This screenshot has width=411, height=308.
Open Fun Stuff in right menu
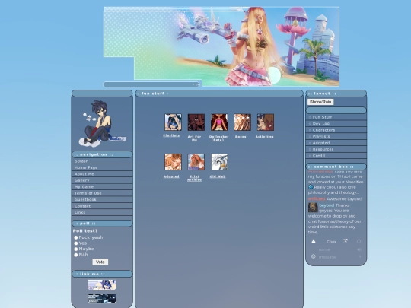[x=336, y=117]
